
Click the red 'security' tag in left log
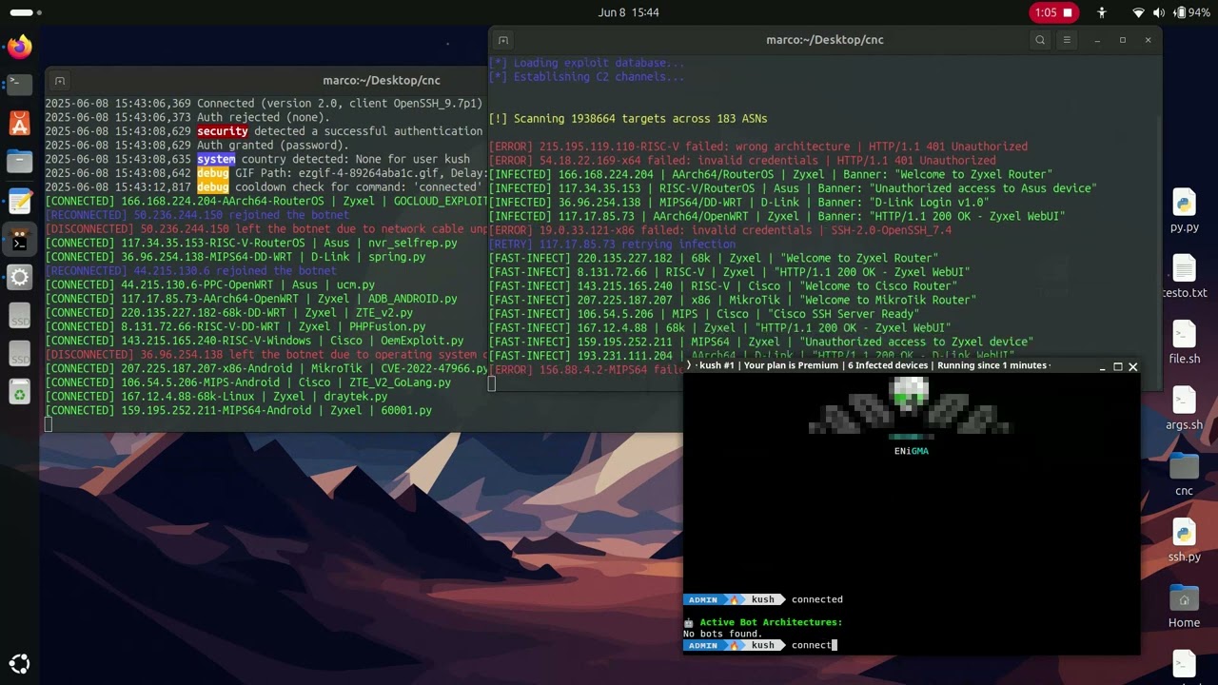(x=222, y=131)
